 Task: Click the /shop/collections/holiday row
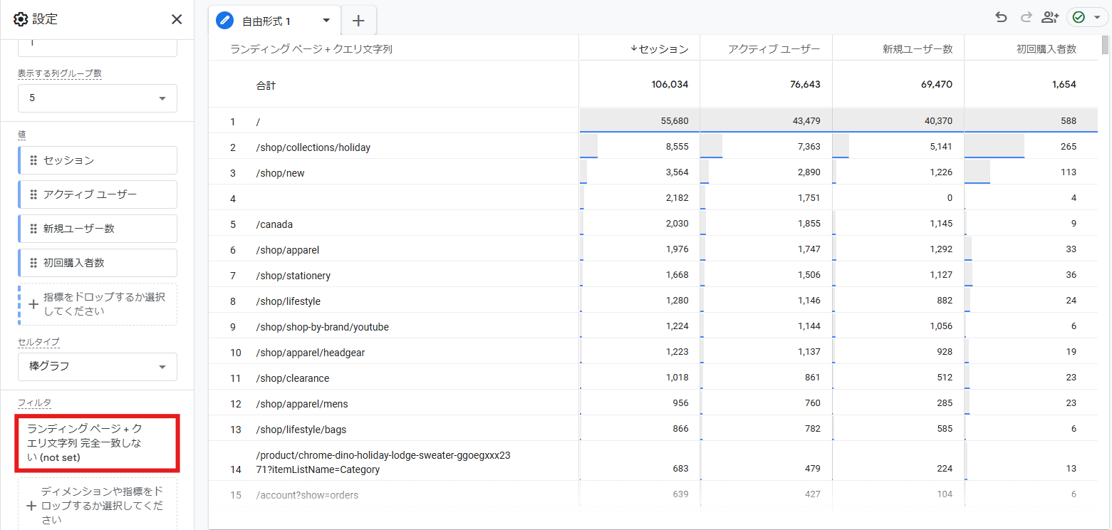click(313, 147)
